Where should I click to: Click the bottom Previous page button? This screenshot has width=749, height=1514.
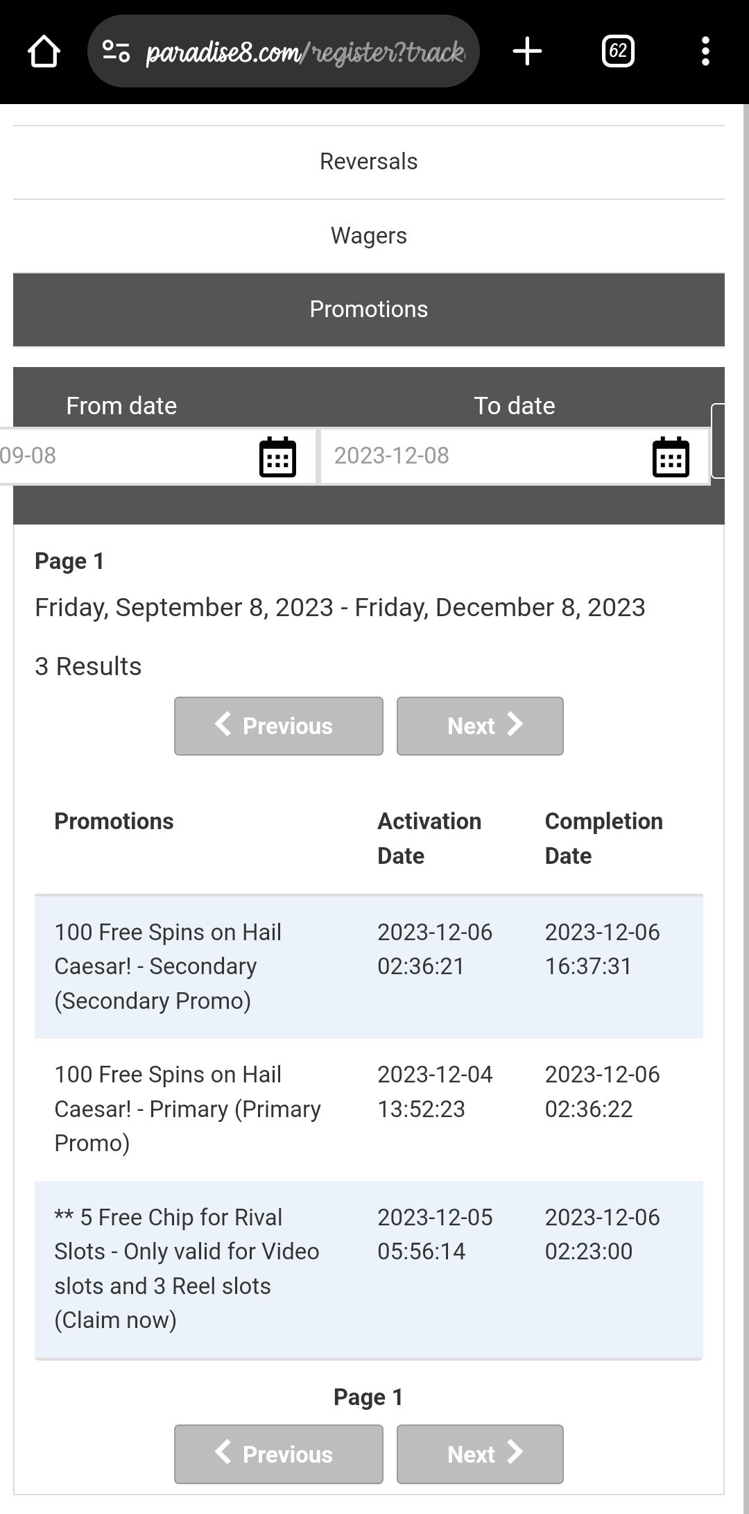click(278, 1454)
